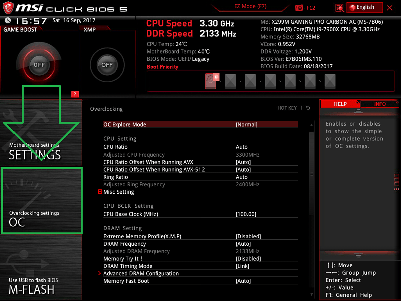Expand Advanced DRAM Configuration
The height and width of the screenshot is (301, 401).
click(x=141, y=274)
